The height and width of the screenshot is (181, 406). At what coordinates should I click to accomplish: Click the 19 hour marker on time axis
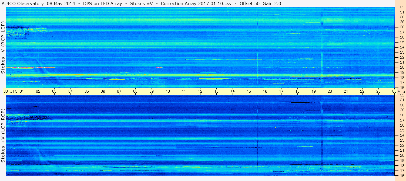pyautogui.click(x=314, y=91)
